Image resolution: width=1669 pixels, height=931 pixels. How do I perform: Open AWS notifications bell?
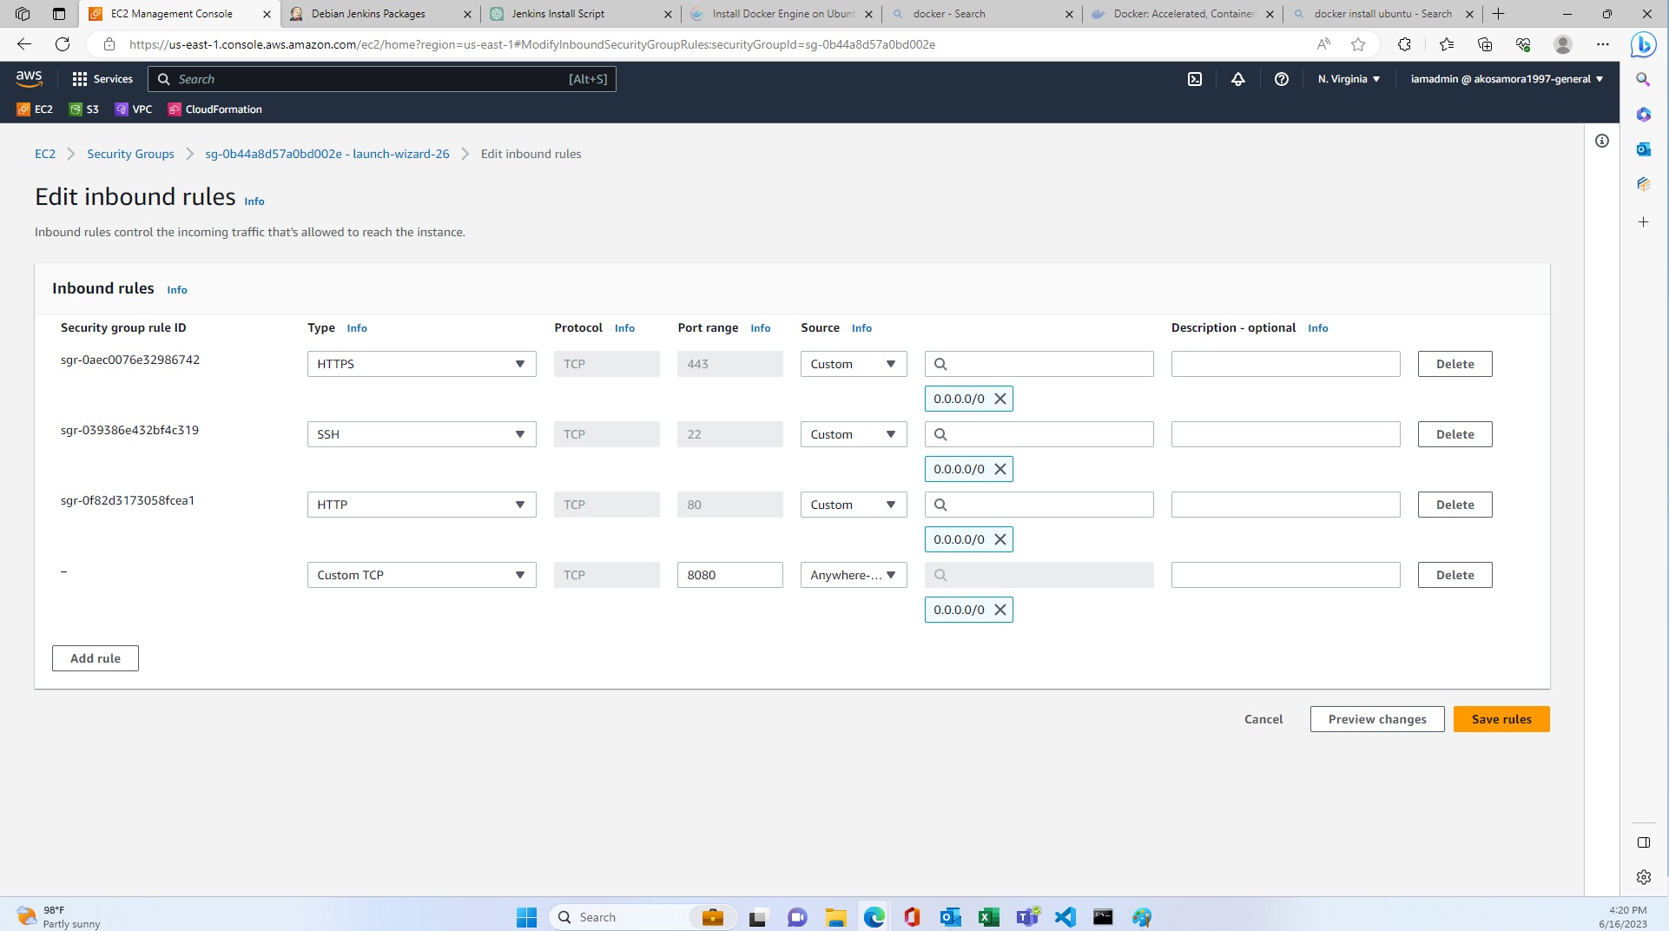(1237, 79)
